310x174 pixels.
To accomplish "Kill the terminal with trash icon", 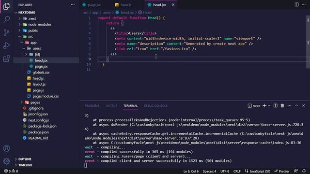I will pyautogui.click(x=282, y=106).
